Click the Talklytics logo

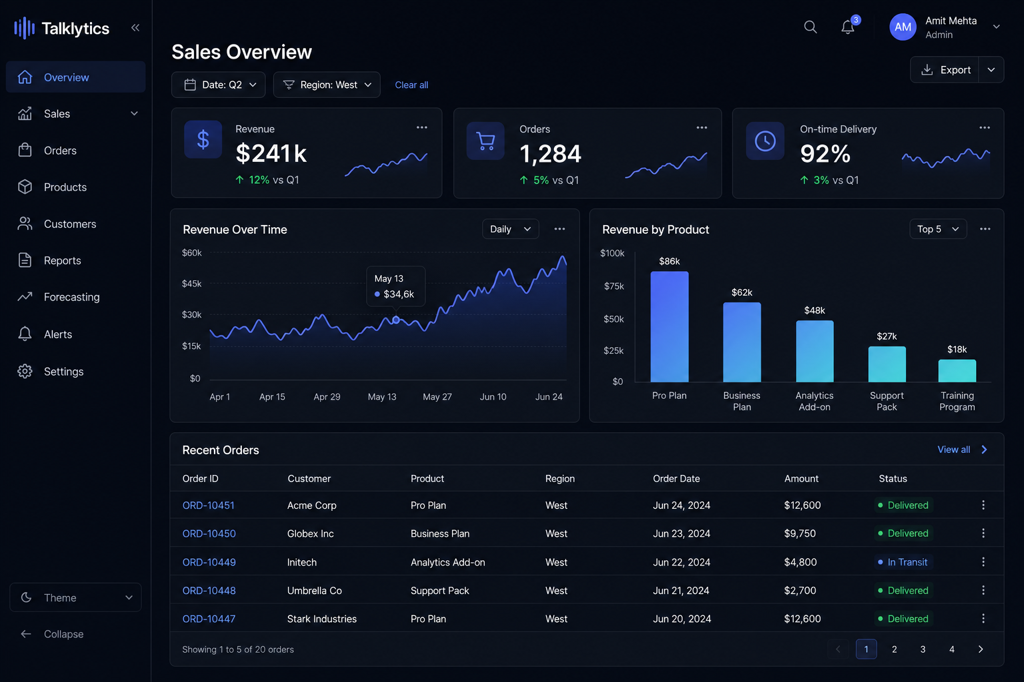pos(62,28)
